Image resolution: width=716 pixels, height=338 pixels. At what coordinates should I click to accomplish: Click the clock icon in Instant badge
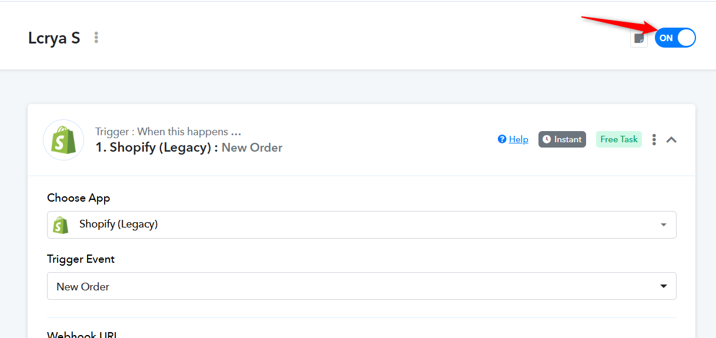(x=547, y=139)
